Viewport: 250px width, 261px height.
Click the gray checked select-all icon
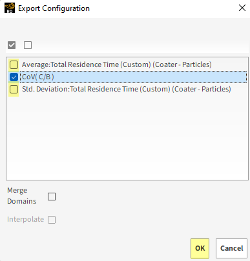12,45
